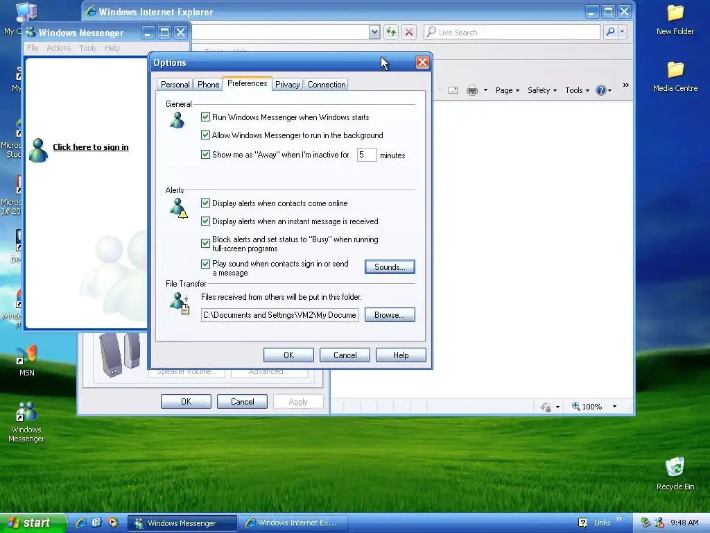710x533 pixels.
Task: Click Internet Explorer refresh icon
Action: pos(391,32)
